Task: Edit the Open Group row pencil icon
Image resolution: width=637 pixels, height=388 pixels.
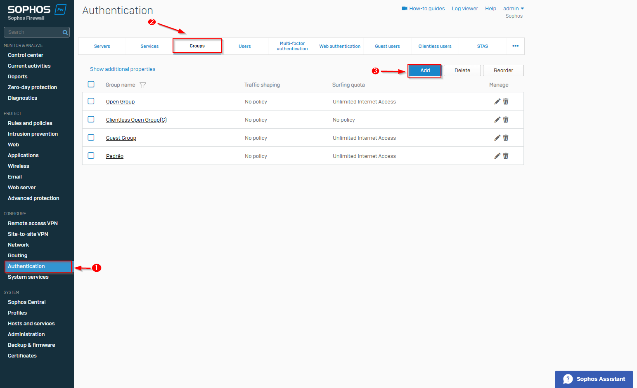Action: click(497, 101)
